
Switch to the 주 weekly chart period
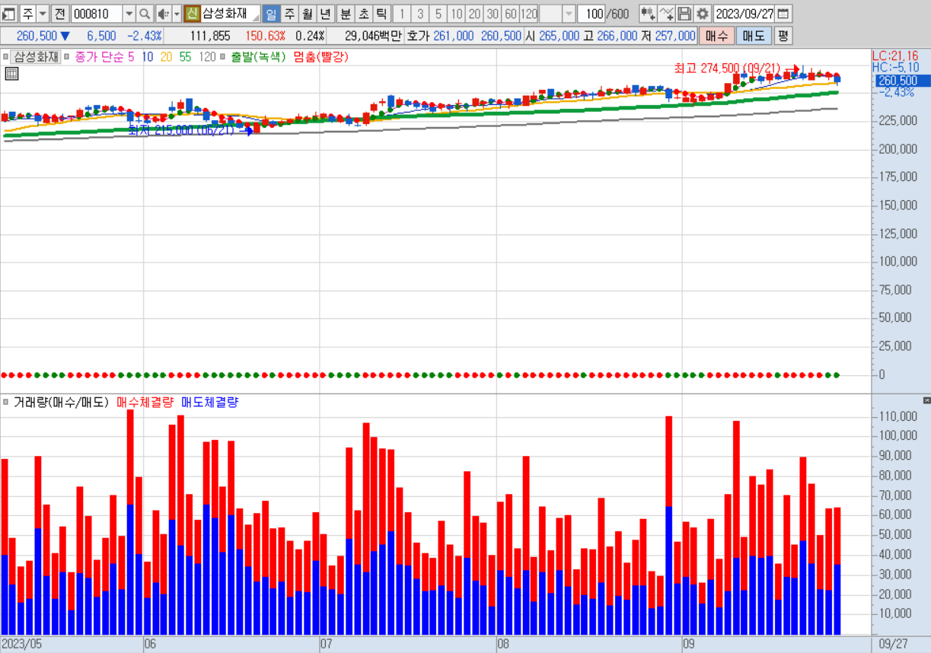click(x=289, y=14)
